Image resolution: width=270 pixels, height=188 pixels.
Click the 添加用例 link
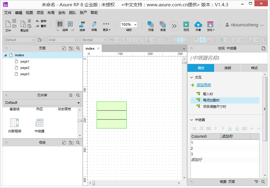203,85
